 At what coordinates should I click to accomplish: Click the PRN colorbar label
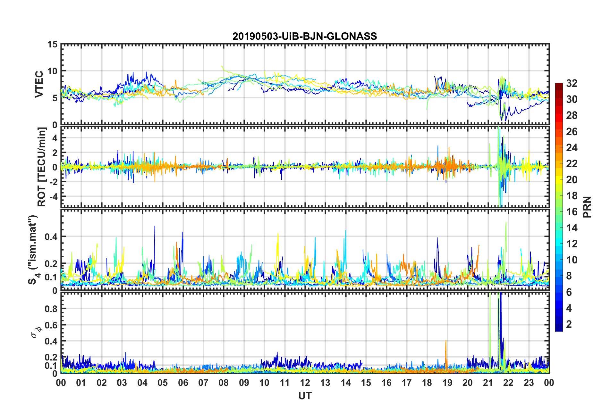(587, 207)
